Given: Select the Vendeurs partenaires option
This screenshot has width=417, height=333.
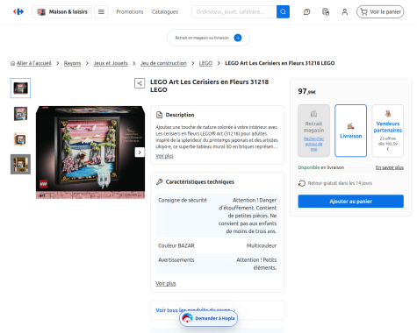Looking at the screenshot, I should pos(388,131).
